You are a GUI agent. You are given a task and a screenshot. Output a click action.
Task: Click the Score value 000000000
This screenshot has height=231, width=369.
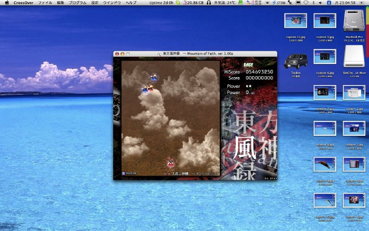coord(259,78)
